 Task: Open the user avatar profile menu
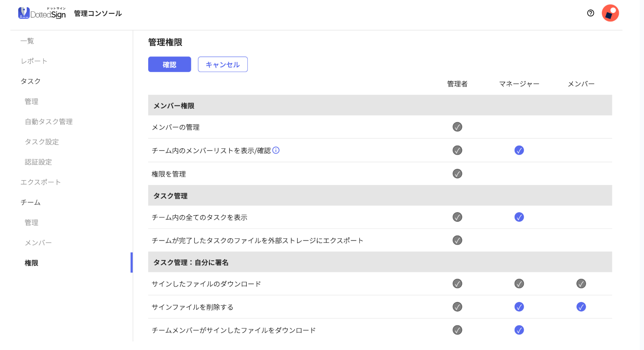tap(610, 13)
